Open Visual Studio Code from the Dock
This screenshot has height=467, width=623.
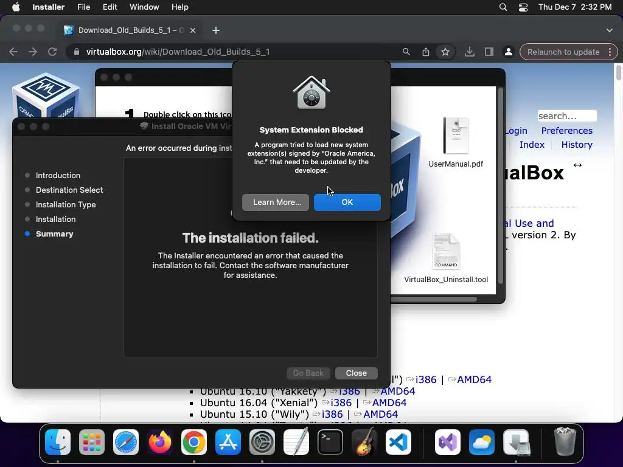pyautogui.click(x=398, y=442)
